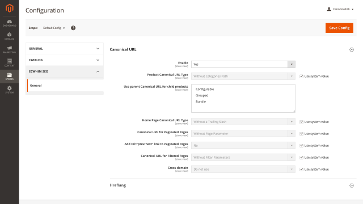This screenshot has width=363, height=204.
Task: Uncheck system value for Filtered Pages
Action: [x=301, y=158]
